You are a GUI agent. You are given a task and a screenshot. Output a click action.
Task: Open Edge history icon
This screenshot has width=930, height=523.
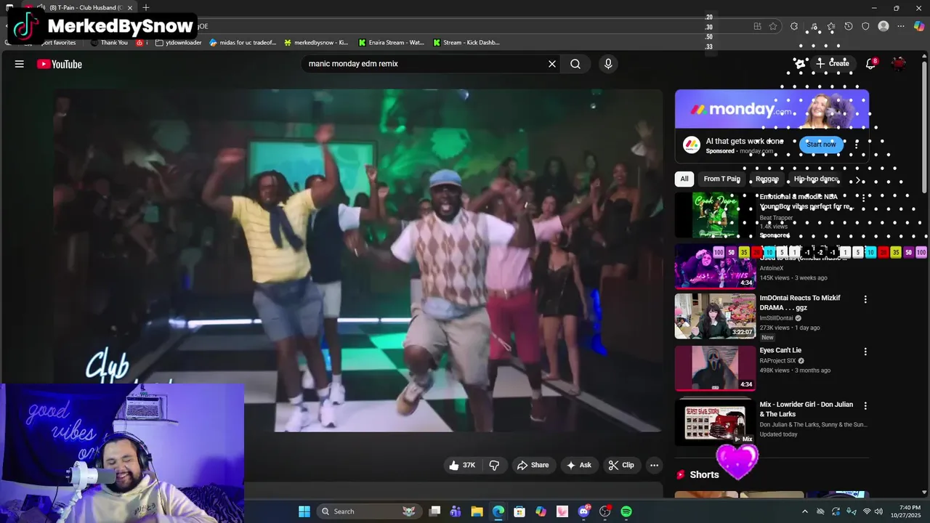tap(849, 26)
